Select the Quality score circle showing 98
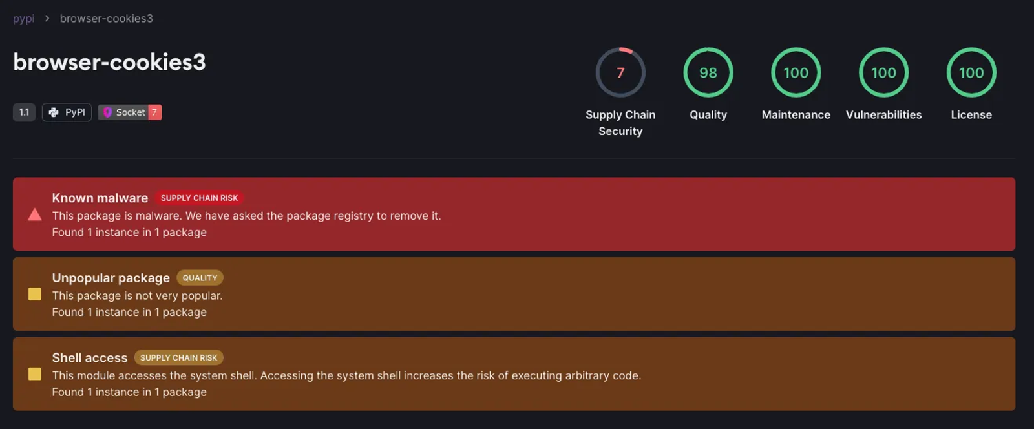 [x=708, y=72]
